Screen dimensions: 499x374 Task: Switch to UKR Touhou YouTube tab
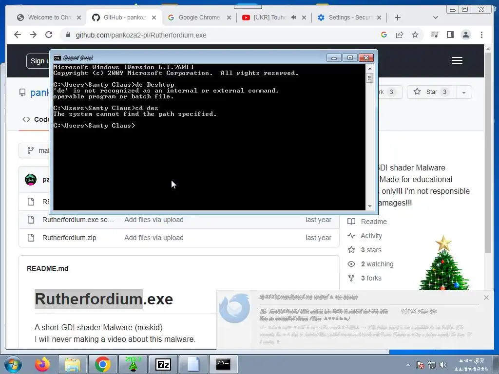(x=270, y=18)
